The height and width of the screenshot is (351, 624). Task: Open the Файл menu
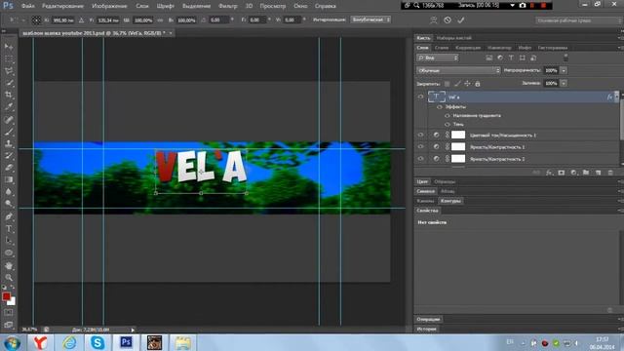click(28, 6)
